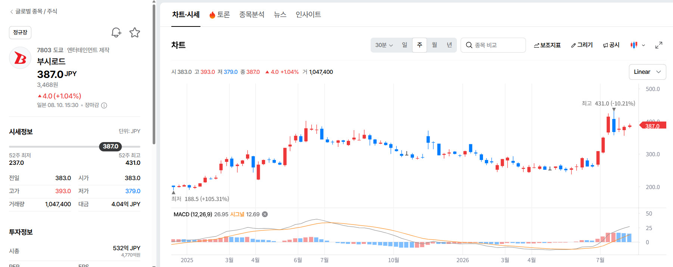Add stock to favorites with star icon
This screenshot has width=673, height=267.
(135, 32)
